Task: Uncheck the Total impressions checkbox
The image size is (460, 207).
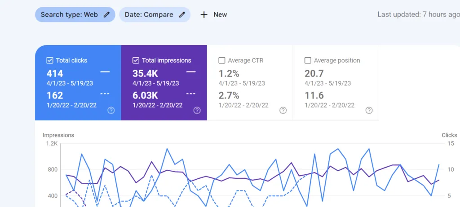Action: pos(136,60)
